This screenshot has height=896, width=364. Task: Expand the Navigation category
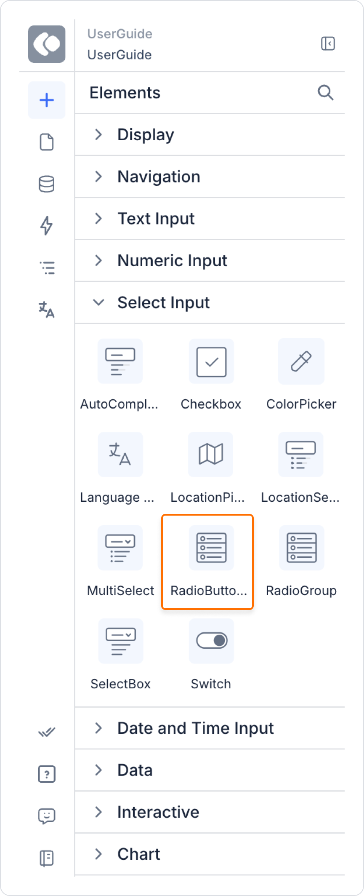tap(210, 177)
